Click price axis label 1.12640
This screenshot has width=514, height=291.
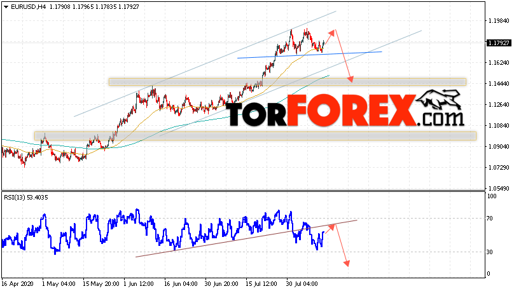tap(499, 105)
